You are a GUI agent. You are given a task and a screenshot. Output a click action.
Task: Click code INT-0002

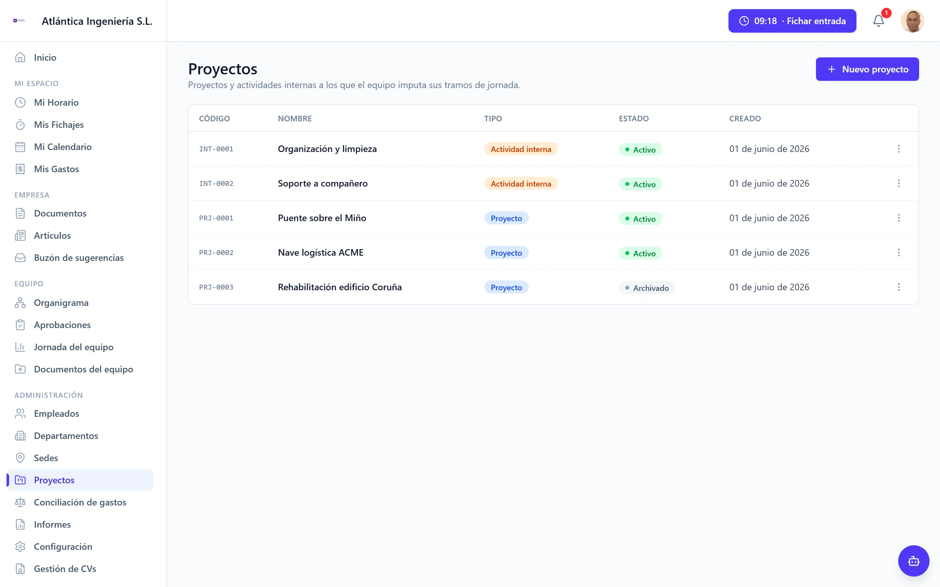tap(216, 183)
